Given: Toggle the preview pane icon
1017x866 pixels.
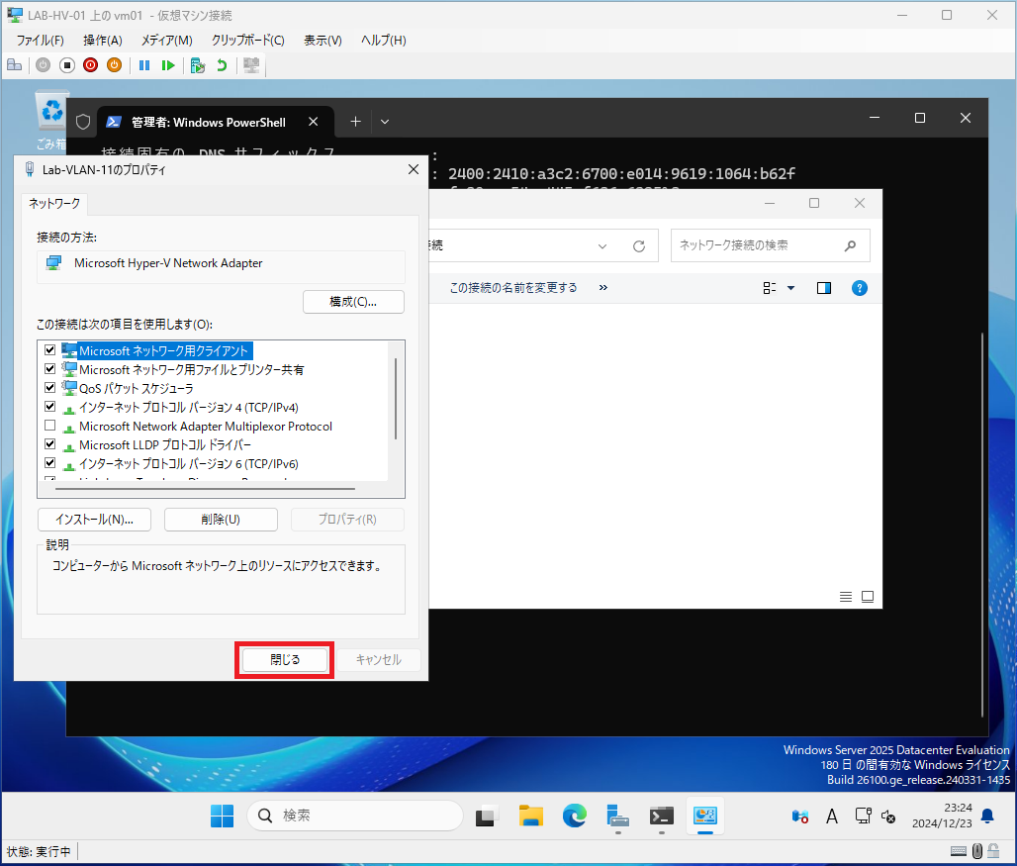Looking at the screenshot, I should point(824,288).
